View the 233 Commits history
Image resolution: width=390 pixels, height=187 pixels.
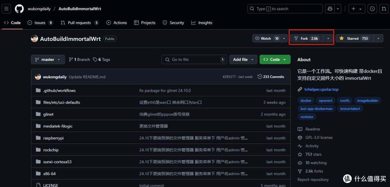pos(271,77)
